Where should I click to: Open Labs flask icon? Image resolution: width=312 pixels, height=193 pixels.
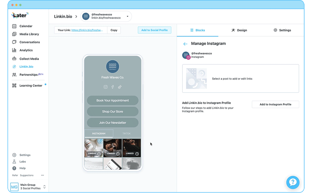tap(14, 162)
